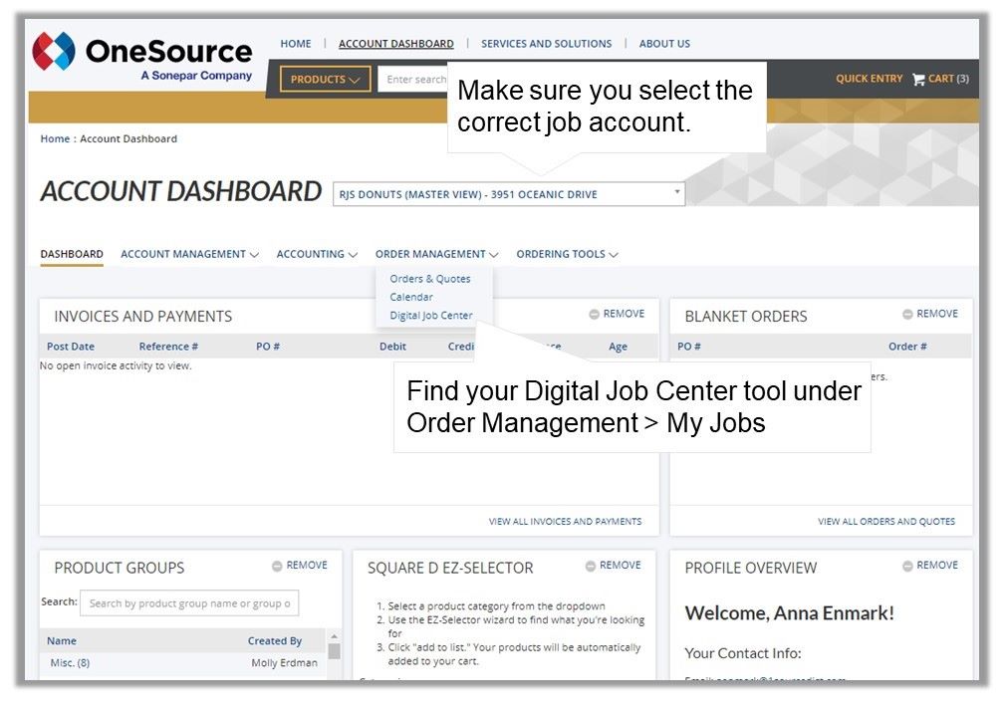Choose Calendar from Order Management menu
The height and width of the screenshot is (717, 1008).
pyautogui.click(x=410, y=297)
